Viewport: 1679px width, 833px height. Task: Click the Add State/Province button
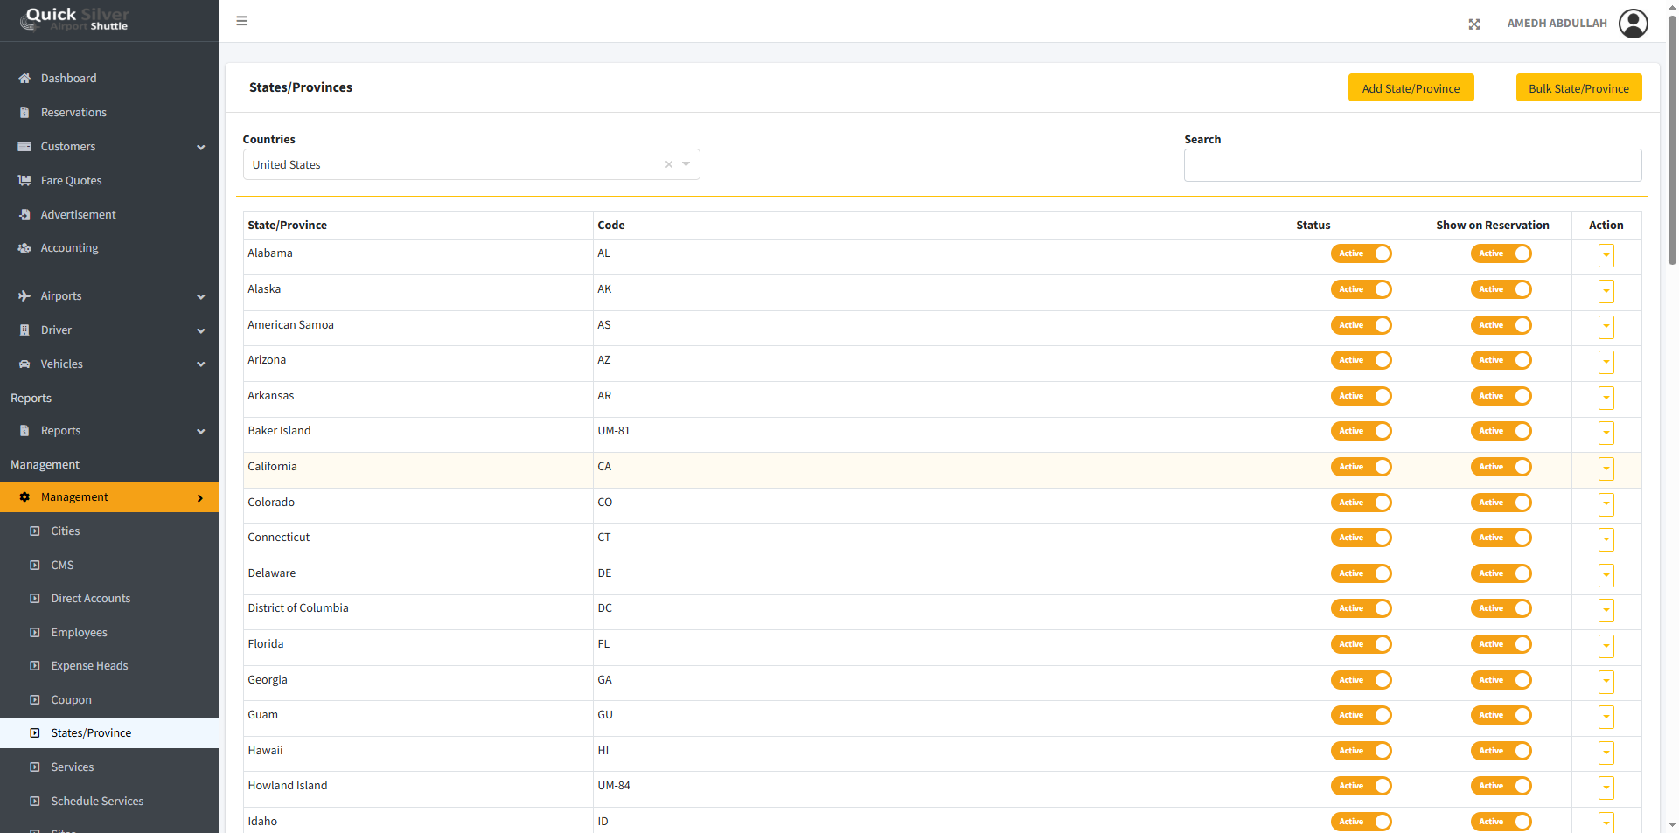(1411, 88)
